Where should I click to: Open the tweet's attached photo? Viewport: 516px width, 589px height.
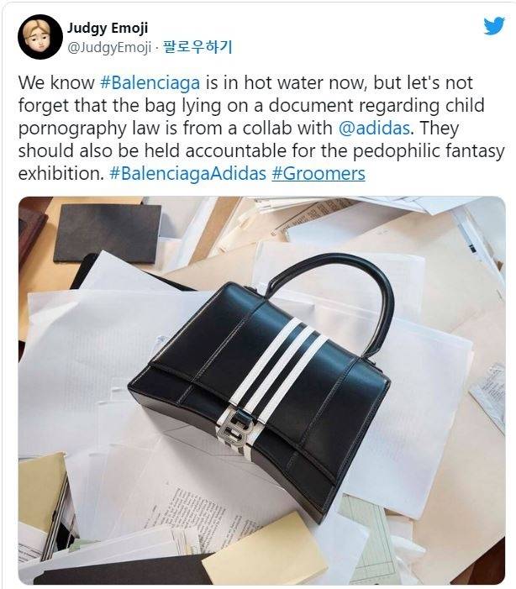(x=261, y=390)
